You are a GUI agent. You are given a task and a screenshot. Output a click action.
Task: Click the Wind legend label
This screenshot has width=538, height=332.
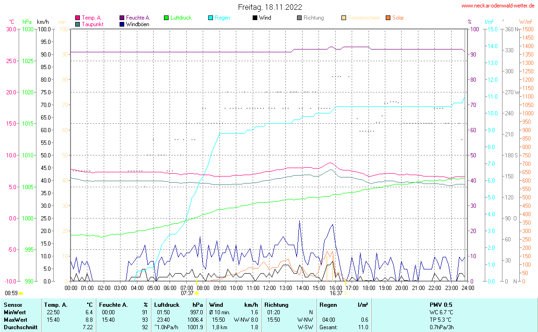(265, 18)
